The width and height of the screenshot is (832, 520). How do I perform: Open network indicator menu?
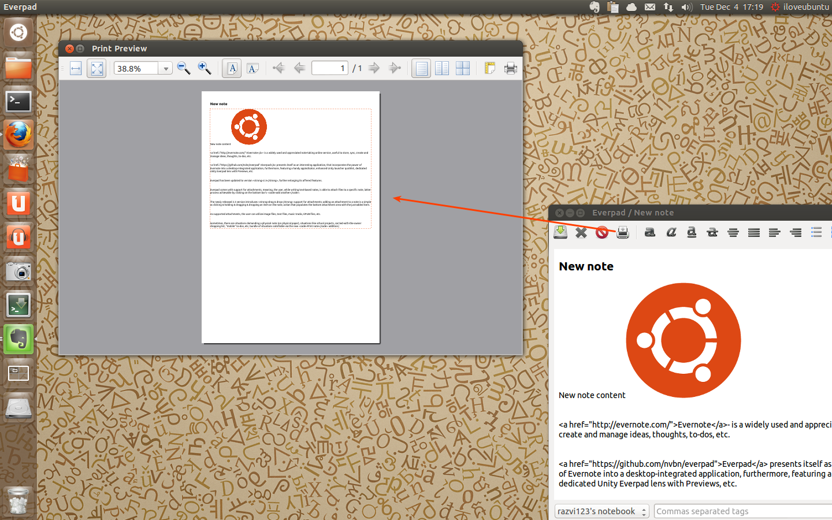pyautogui.click(x=668, y=7)
